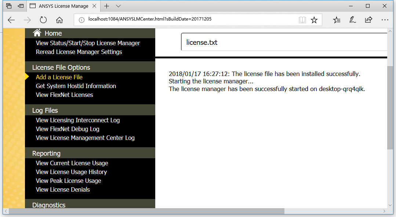Open the Favorites hub icon
The height and width of the screenshot is (217, 396).
tap(337, 20)
